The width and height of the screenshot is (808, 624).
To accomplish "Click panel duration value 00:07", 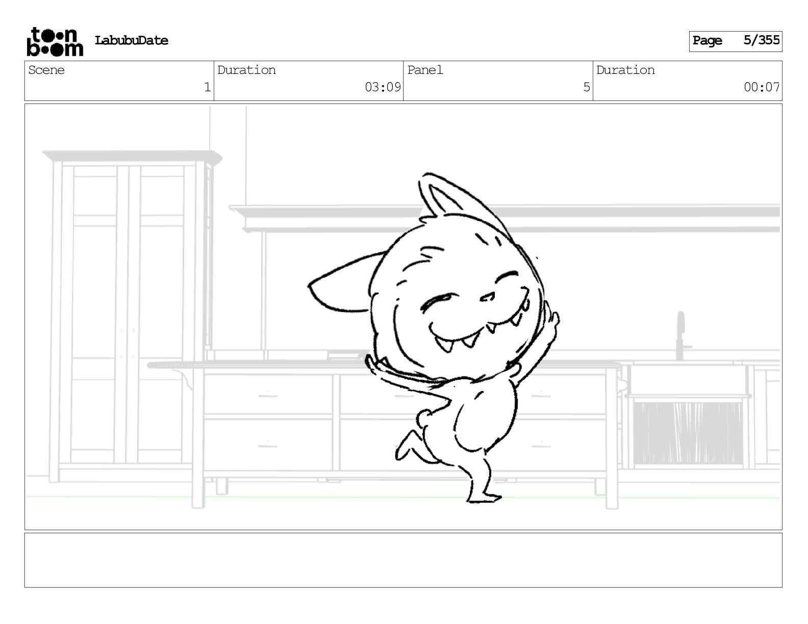I will point(762,87).
